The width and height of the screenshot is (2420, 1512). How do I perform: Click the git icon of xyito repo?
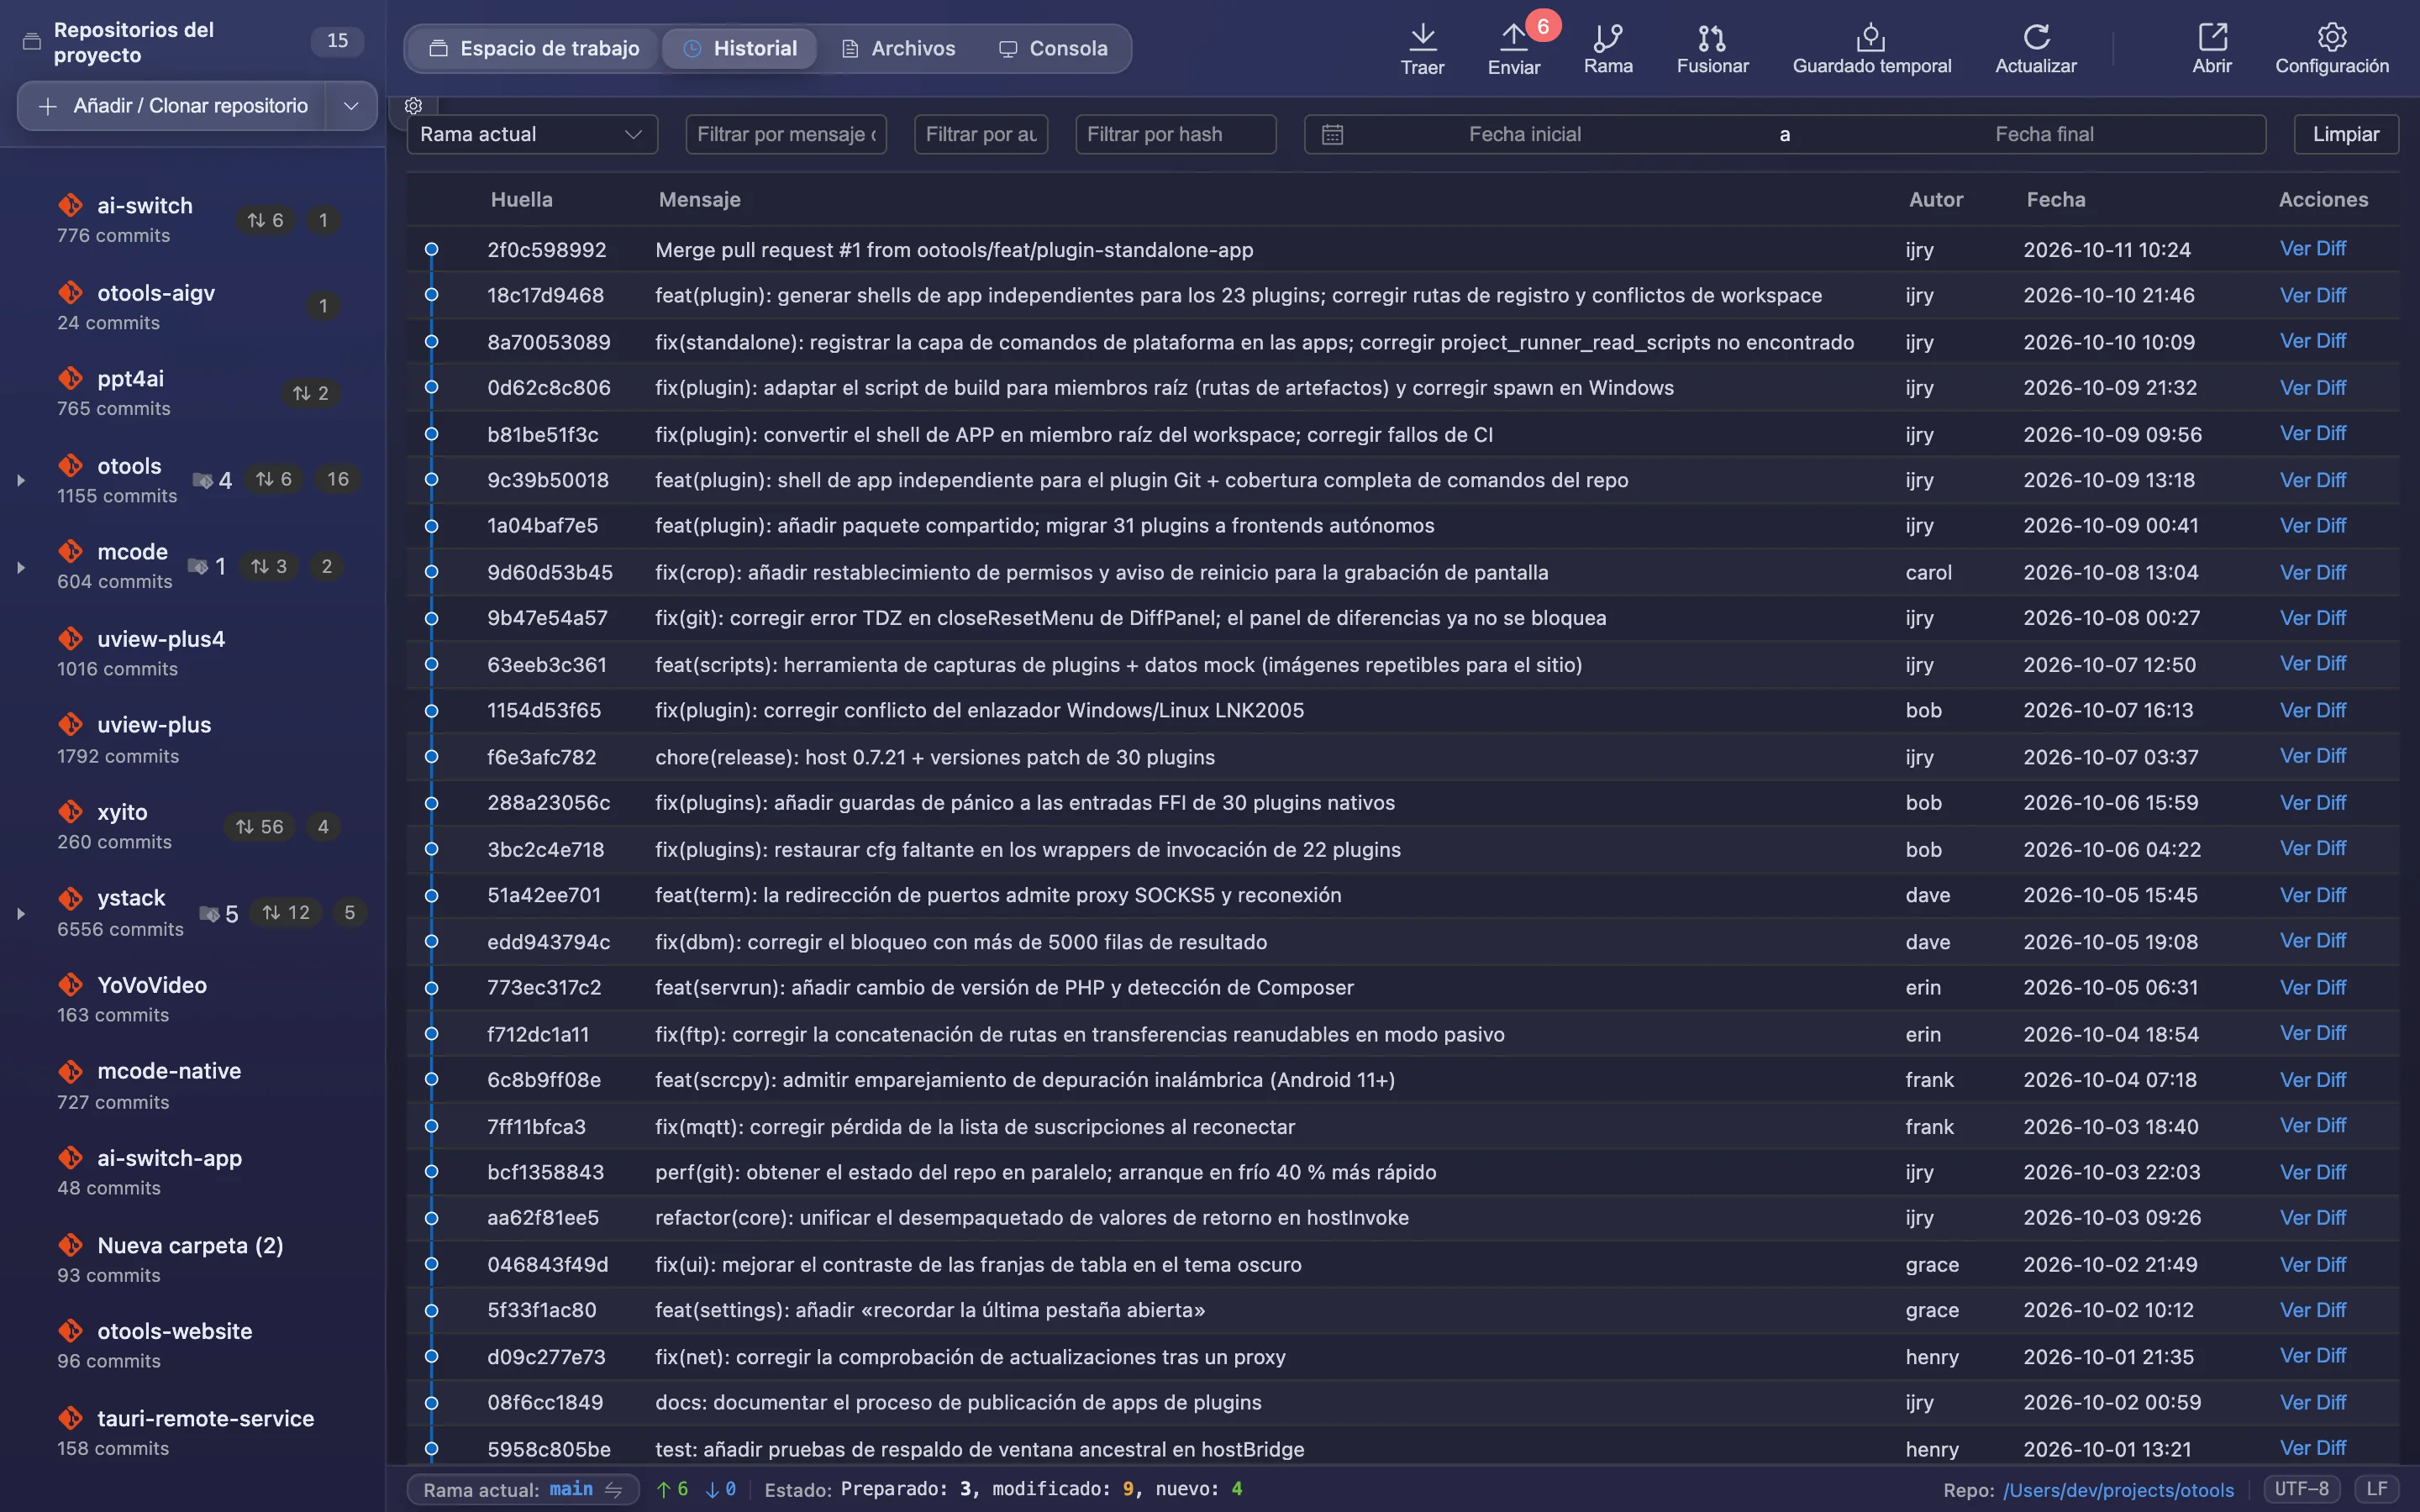coord(70,811)
